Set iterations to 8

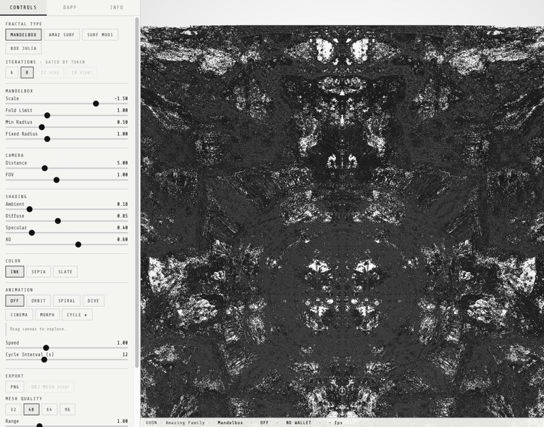27,73
